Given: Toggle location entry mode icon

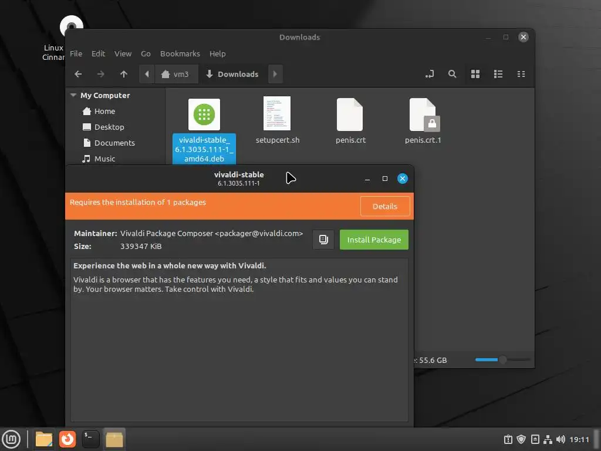Looking at the screenshot, I should click(430, 74).
